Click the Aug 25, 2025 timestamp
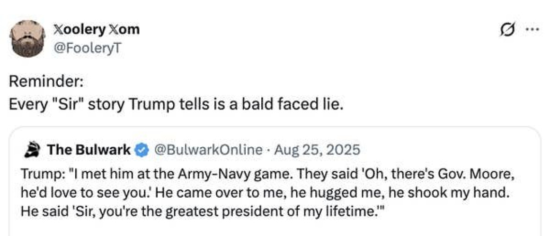The image size is (550, 236). pyautogui.click(x=317, y=150)
